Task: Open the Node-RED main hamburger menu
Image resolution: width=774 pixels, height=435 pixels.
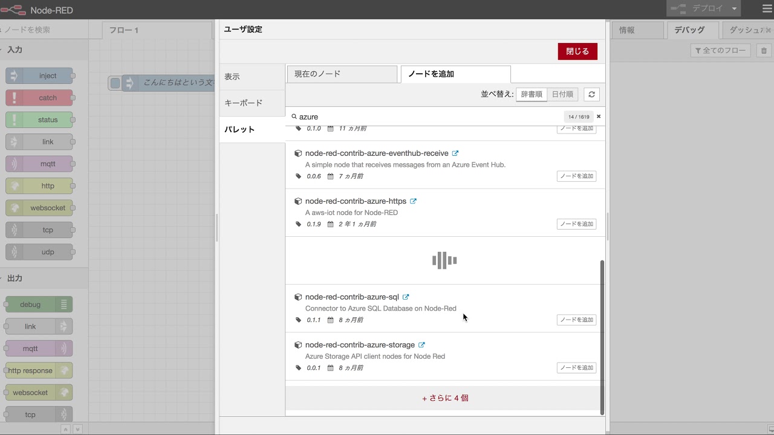Action: coord(767,9)
